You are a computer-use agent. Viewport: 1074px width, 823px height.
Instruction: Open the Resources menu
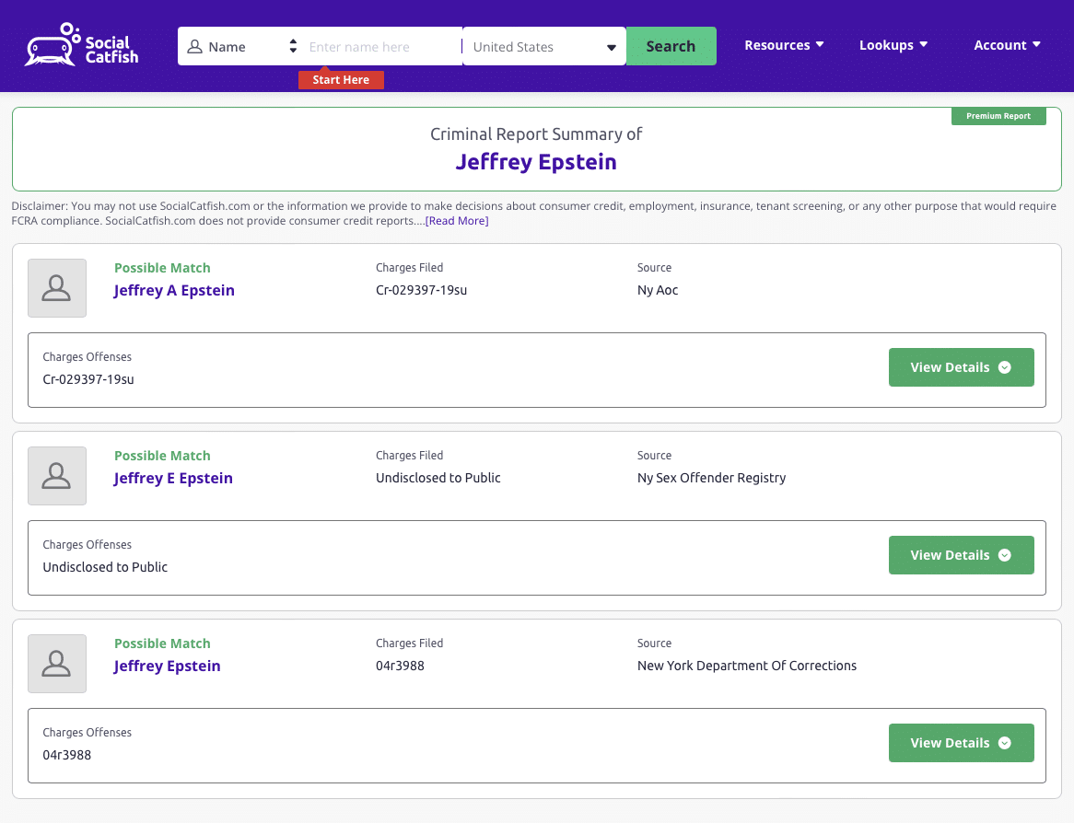pos(784,44)
